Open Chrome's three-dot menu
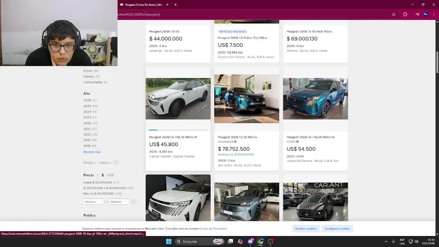The image size is (439, 247). point(434,14)
